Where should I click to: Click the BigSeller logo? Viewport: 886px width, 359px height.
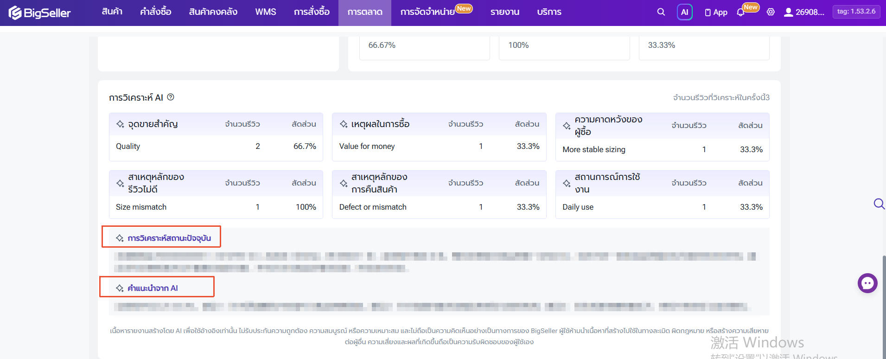39,13
